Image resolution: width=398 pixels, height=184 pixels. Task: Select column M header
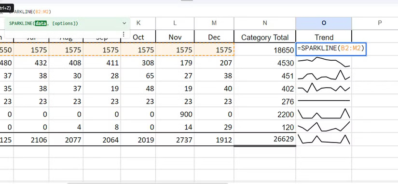coord(214,23)
